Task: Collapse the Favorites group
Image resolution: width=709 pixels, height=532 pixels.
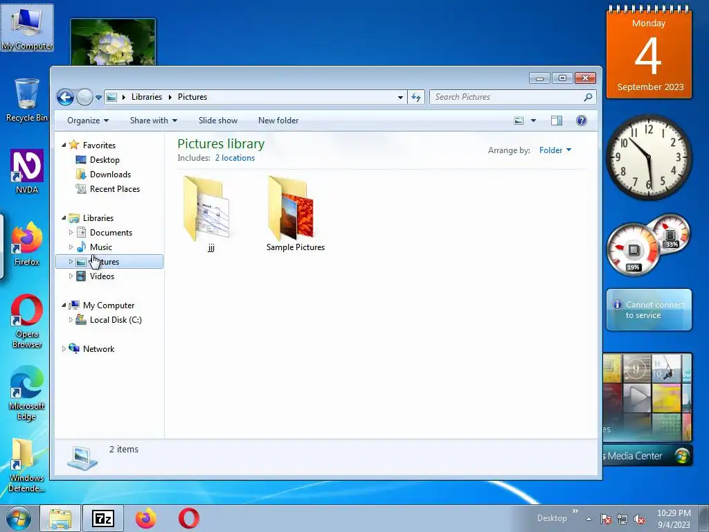Action: pos(64,145)
